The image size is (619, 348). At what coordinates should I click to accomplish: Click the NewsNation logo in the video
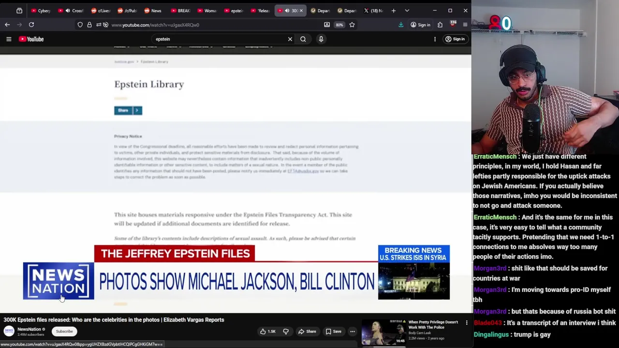tap(59, 281)
